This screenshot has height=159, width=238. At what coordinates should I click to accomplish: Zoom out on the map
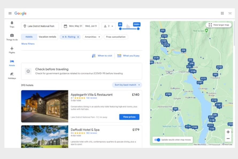pyautogui.click(x=228, y=138)
